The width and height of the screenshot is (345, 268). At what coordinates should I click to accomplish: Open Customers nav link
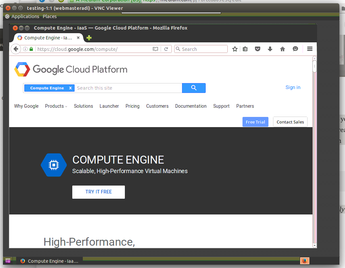pos(157,106)
